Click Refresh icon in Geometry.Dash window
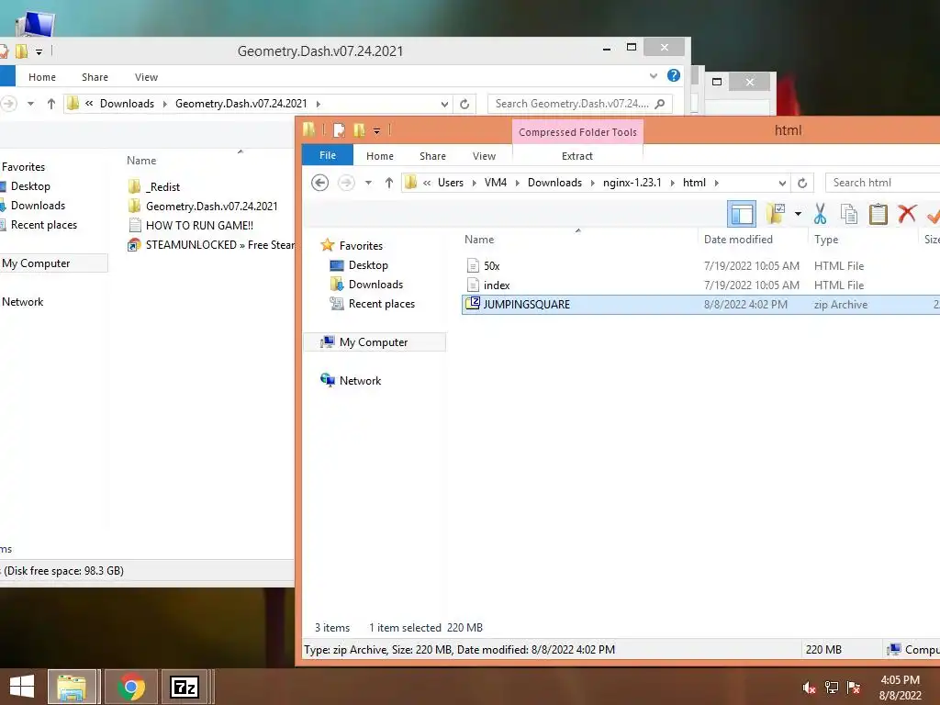Image resolution: width=940 pixels, height=705 pixels. pos(464,104)
